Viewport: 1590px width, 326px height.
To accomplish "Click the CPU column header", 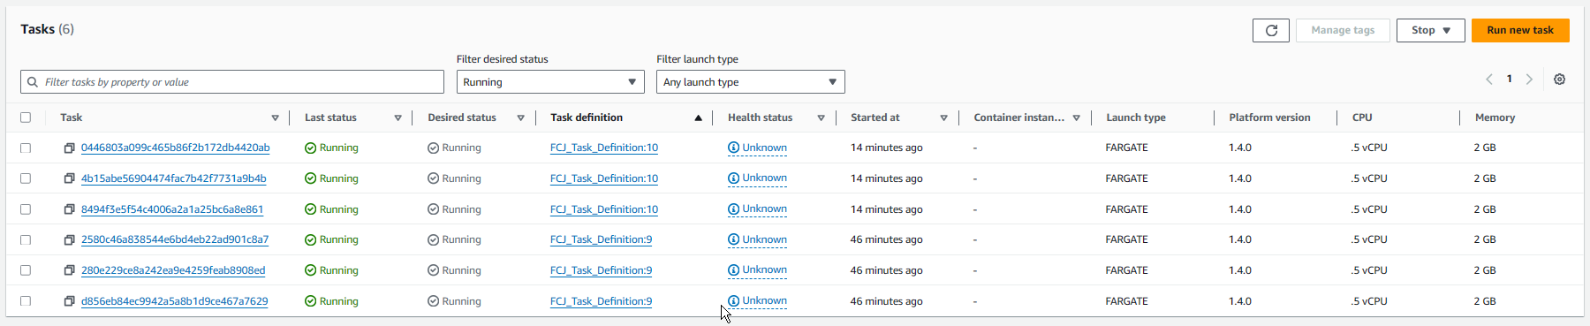I will [1362, 118].
